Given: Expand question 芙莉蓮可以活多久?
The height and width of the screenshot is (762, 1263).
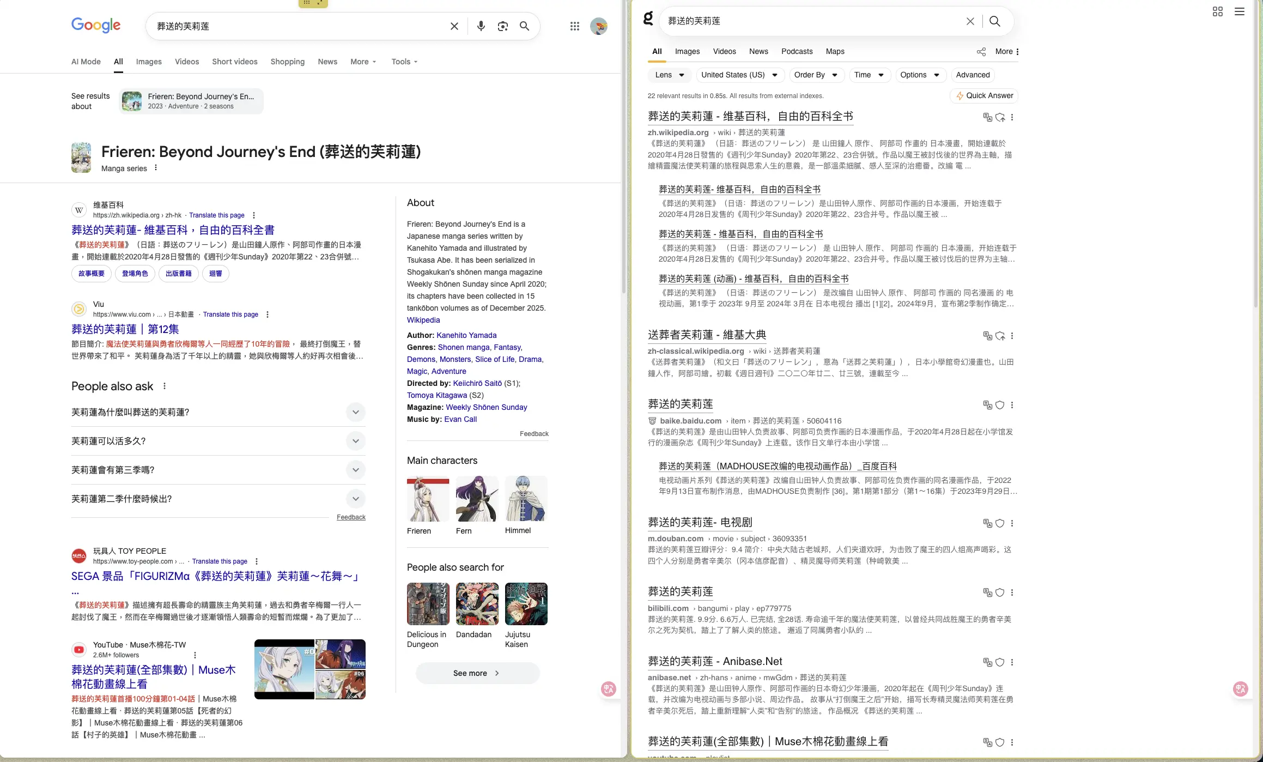Looking at the screenshot, I should 355,441.
